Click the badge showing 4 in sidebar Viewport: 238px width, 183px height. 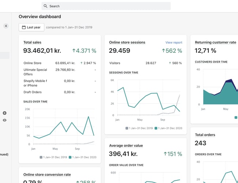coord(6,26)
